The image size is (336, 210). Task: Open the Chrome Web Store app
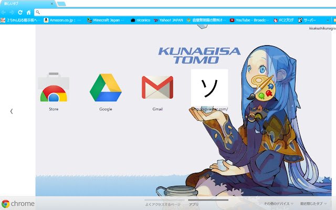(x=54, y=87)
